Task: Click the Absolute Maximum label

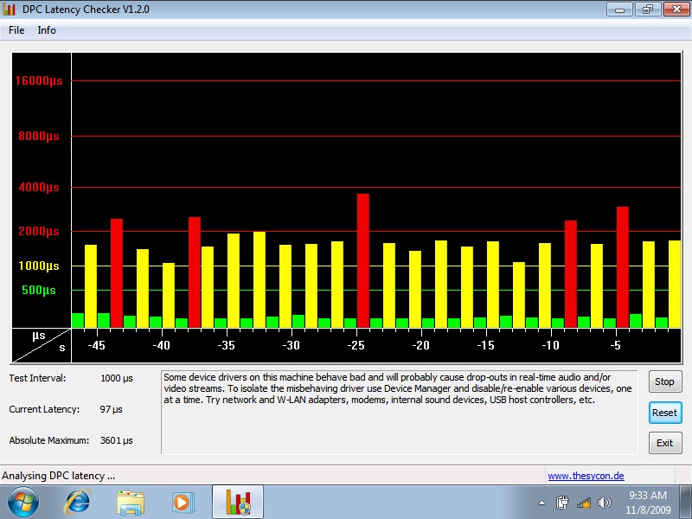Action: tap(49, 440)
